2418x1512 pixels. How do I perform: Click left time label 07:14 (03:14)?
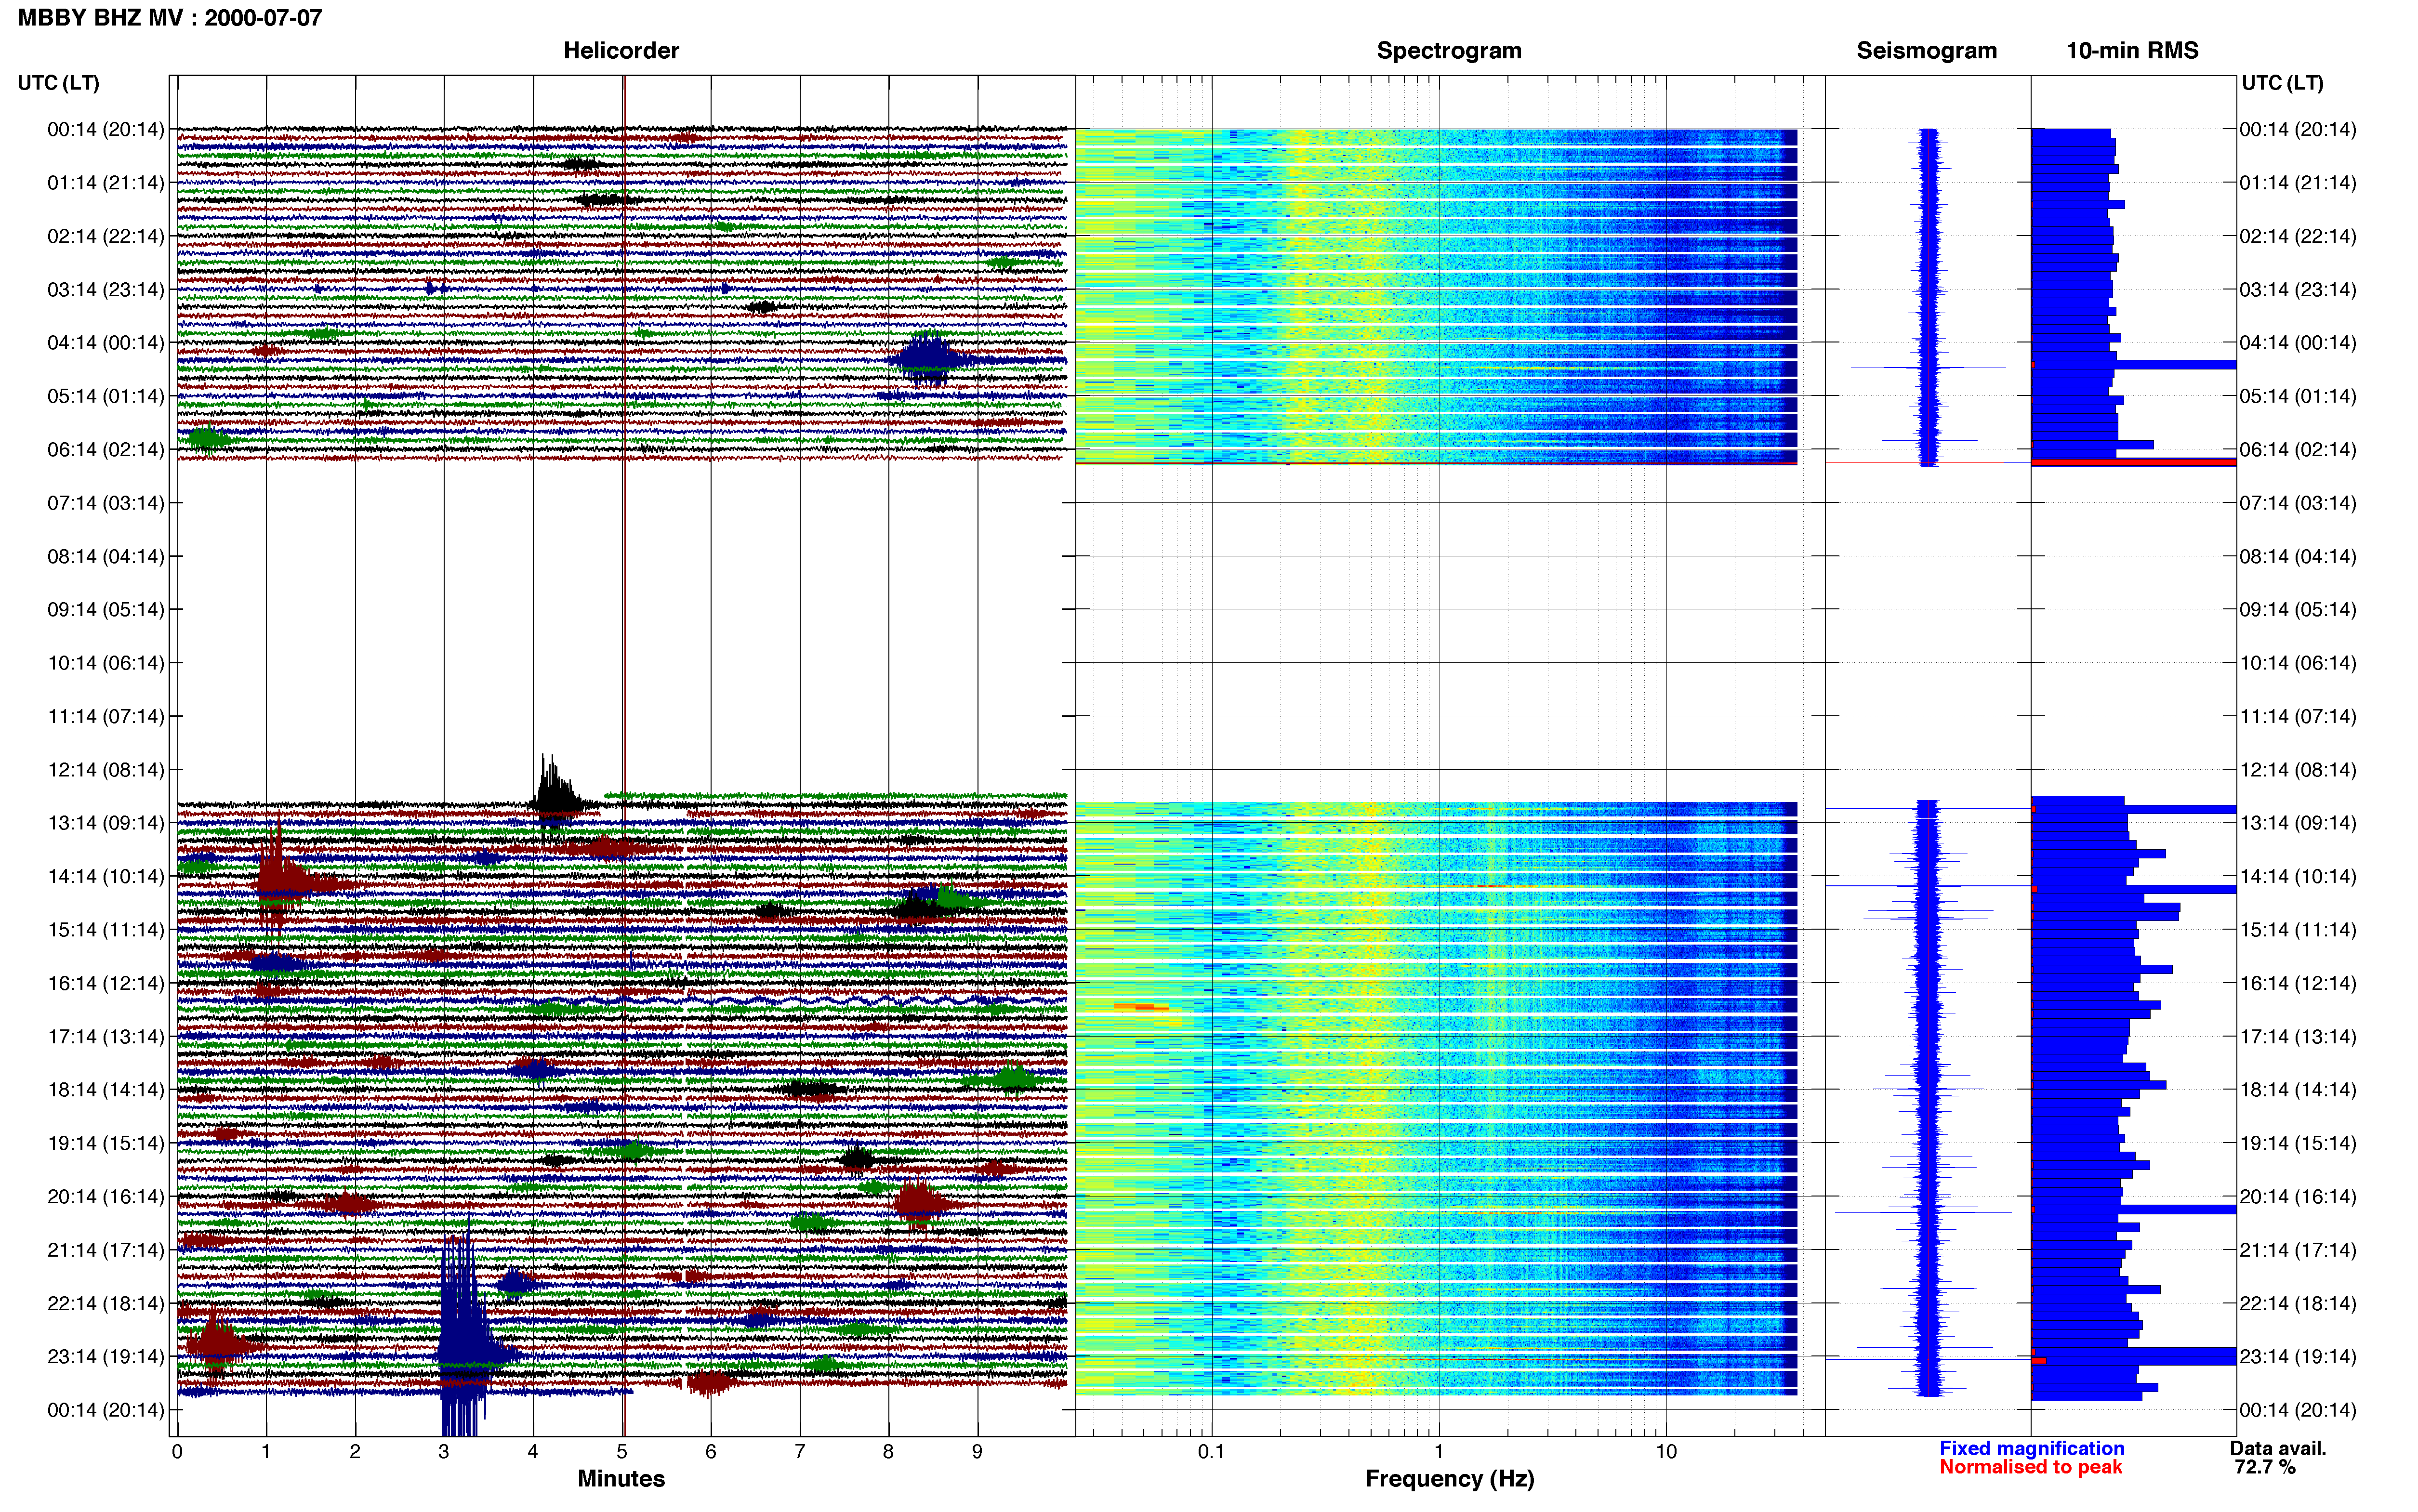pyautogui.click(x=106, y=503)
